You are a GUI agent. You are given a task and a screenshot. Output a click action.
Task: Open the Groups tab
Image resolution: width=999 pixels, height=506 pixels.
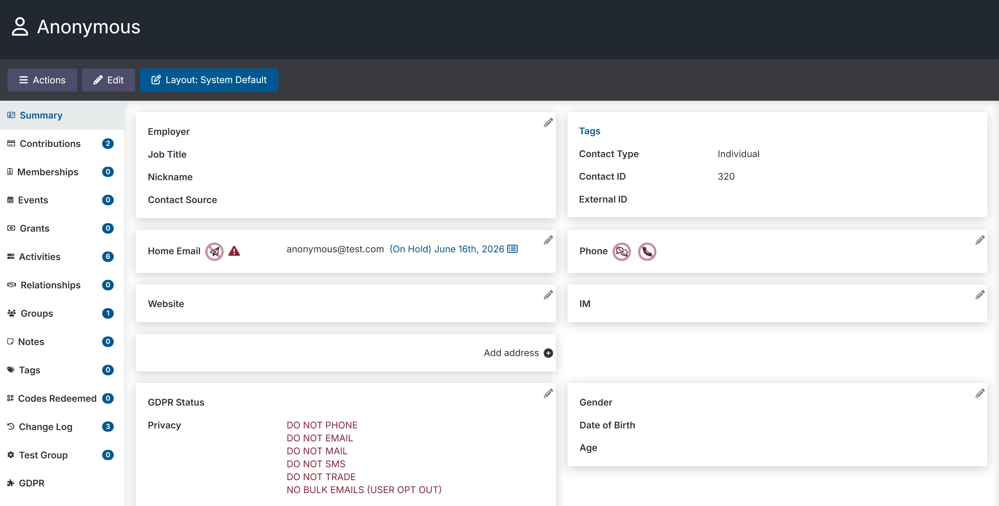(62, 313)
